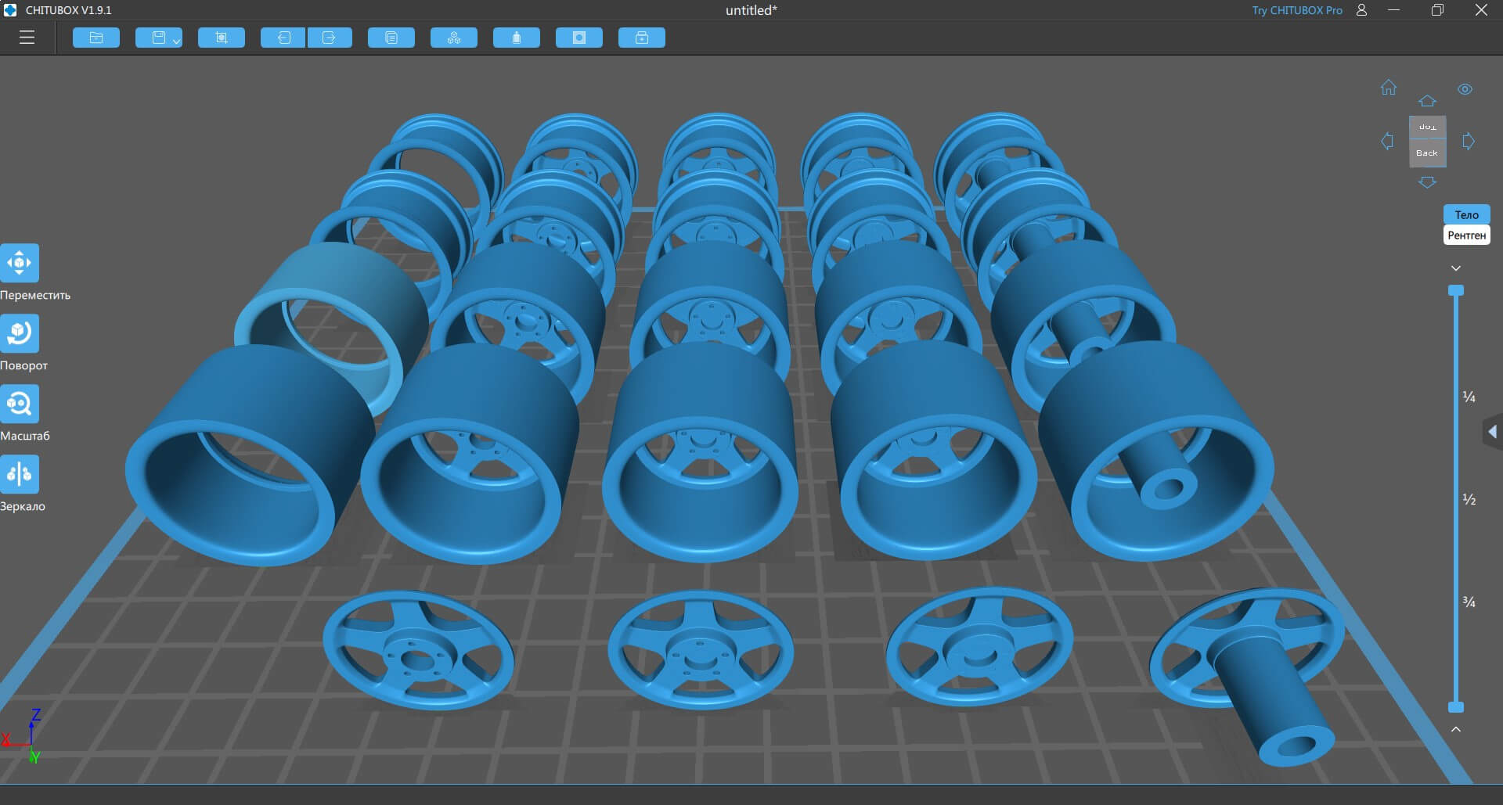Switch view mode to Тело
This screenshot has width=1503, height=805.
tap(1466, 214)
